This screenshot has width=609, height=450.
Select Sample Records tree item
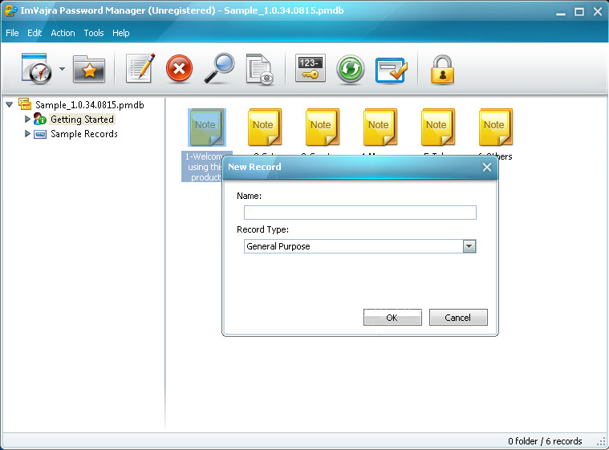84,134
